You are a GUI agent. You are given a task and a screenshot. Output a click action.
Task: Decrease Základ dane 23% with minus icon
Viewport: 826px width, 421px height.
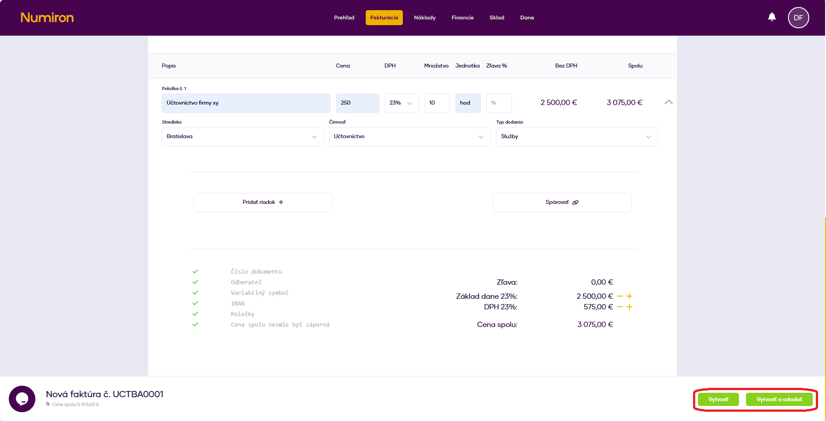tap(620, 296)
